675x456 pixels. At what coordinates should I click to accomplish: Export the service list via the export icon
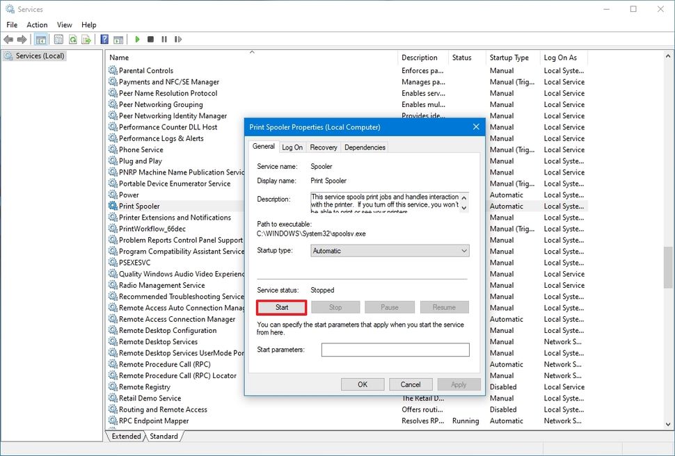pyautogui.click(x=86, y=40)
